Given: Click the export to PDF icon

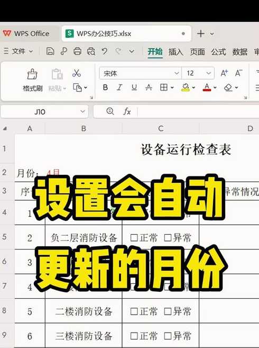Looking at the screenshot, I should [x=64, y=51].
